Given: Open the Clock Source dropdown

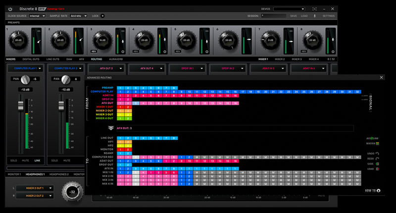Looking at the screenshot, I should pyautogui.click(x=37, y=16).
